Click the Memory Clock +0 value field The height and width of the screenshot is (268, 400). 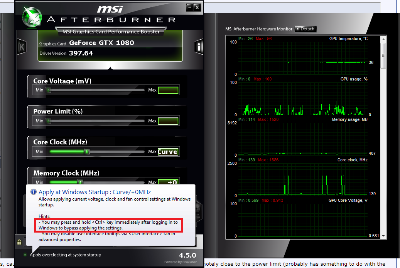tap(168, 182)
